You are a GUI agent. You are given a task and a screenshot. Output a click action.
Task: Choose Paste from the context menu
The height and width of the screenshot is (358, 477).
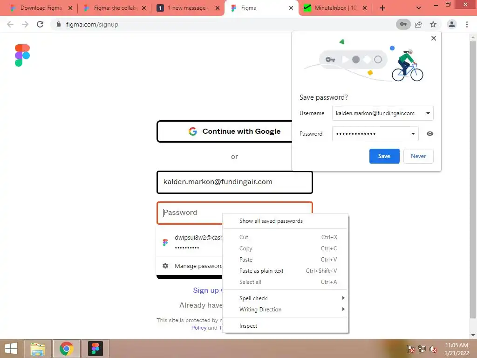click(x=286, y=259)
